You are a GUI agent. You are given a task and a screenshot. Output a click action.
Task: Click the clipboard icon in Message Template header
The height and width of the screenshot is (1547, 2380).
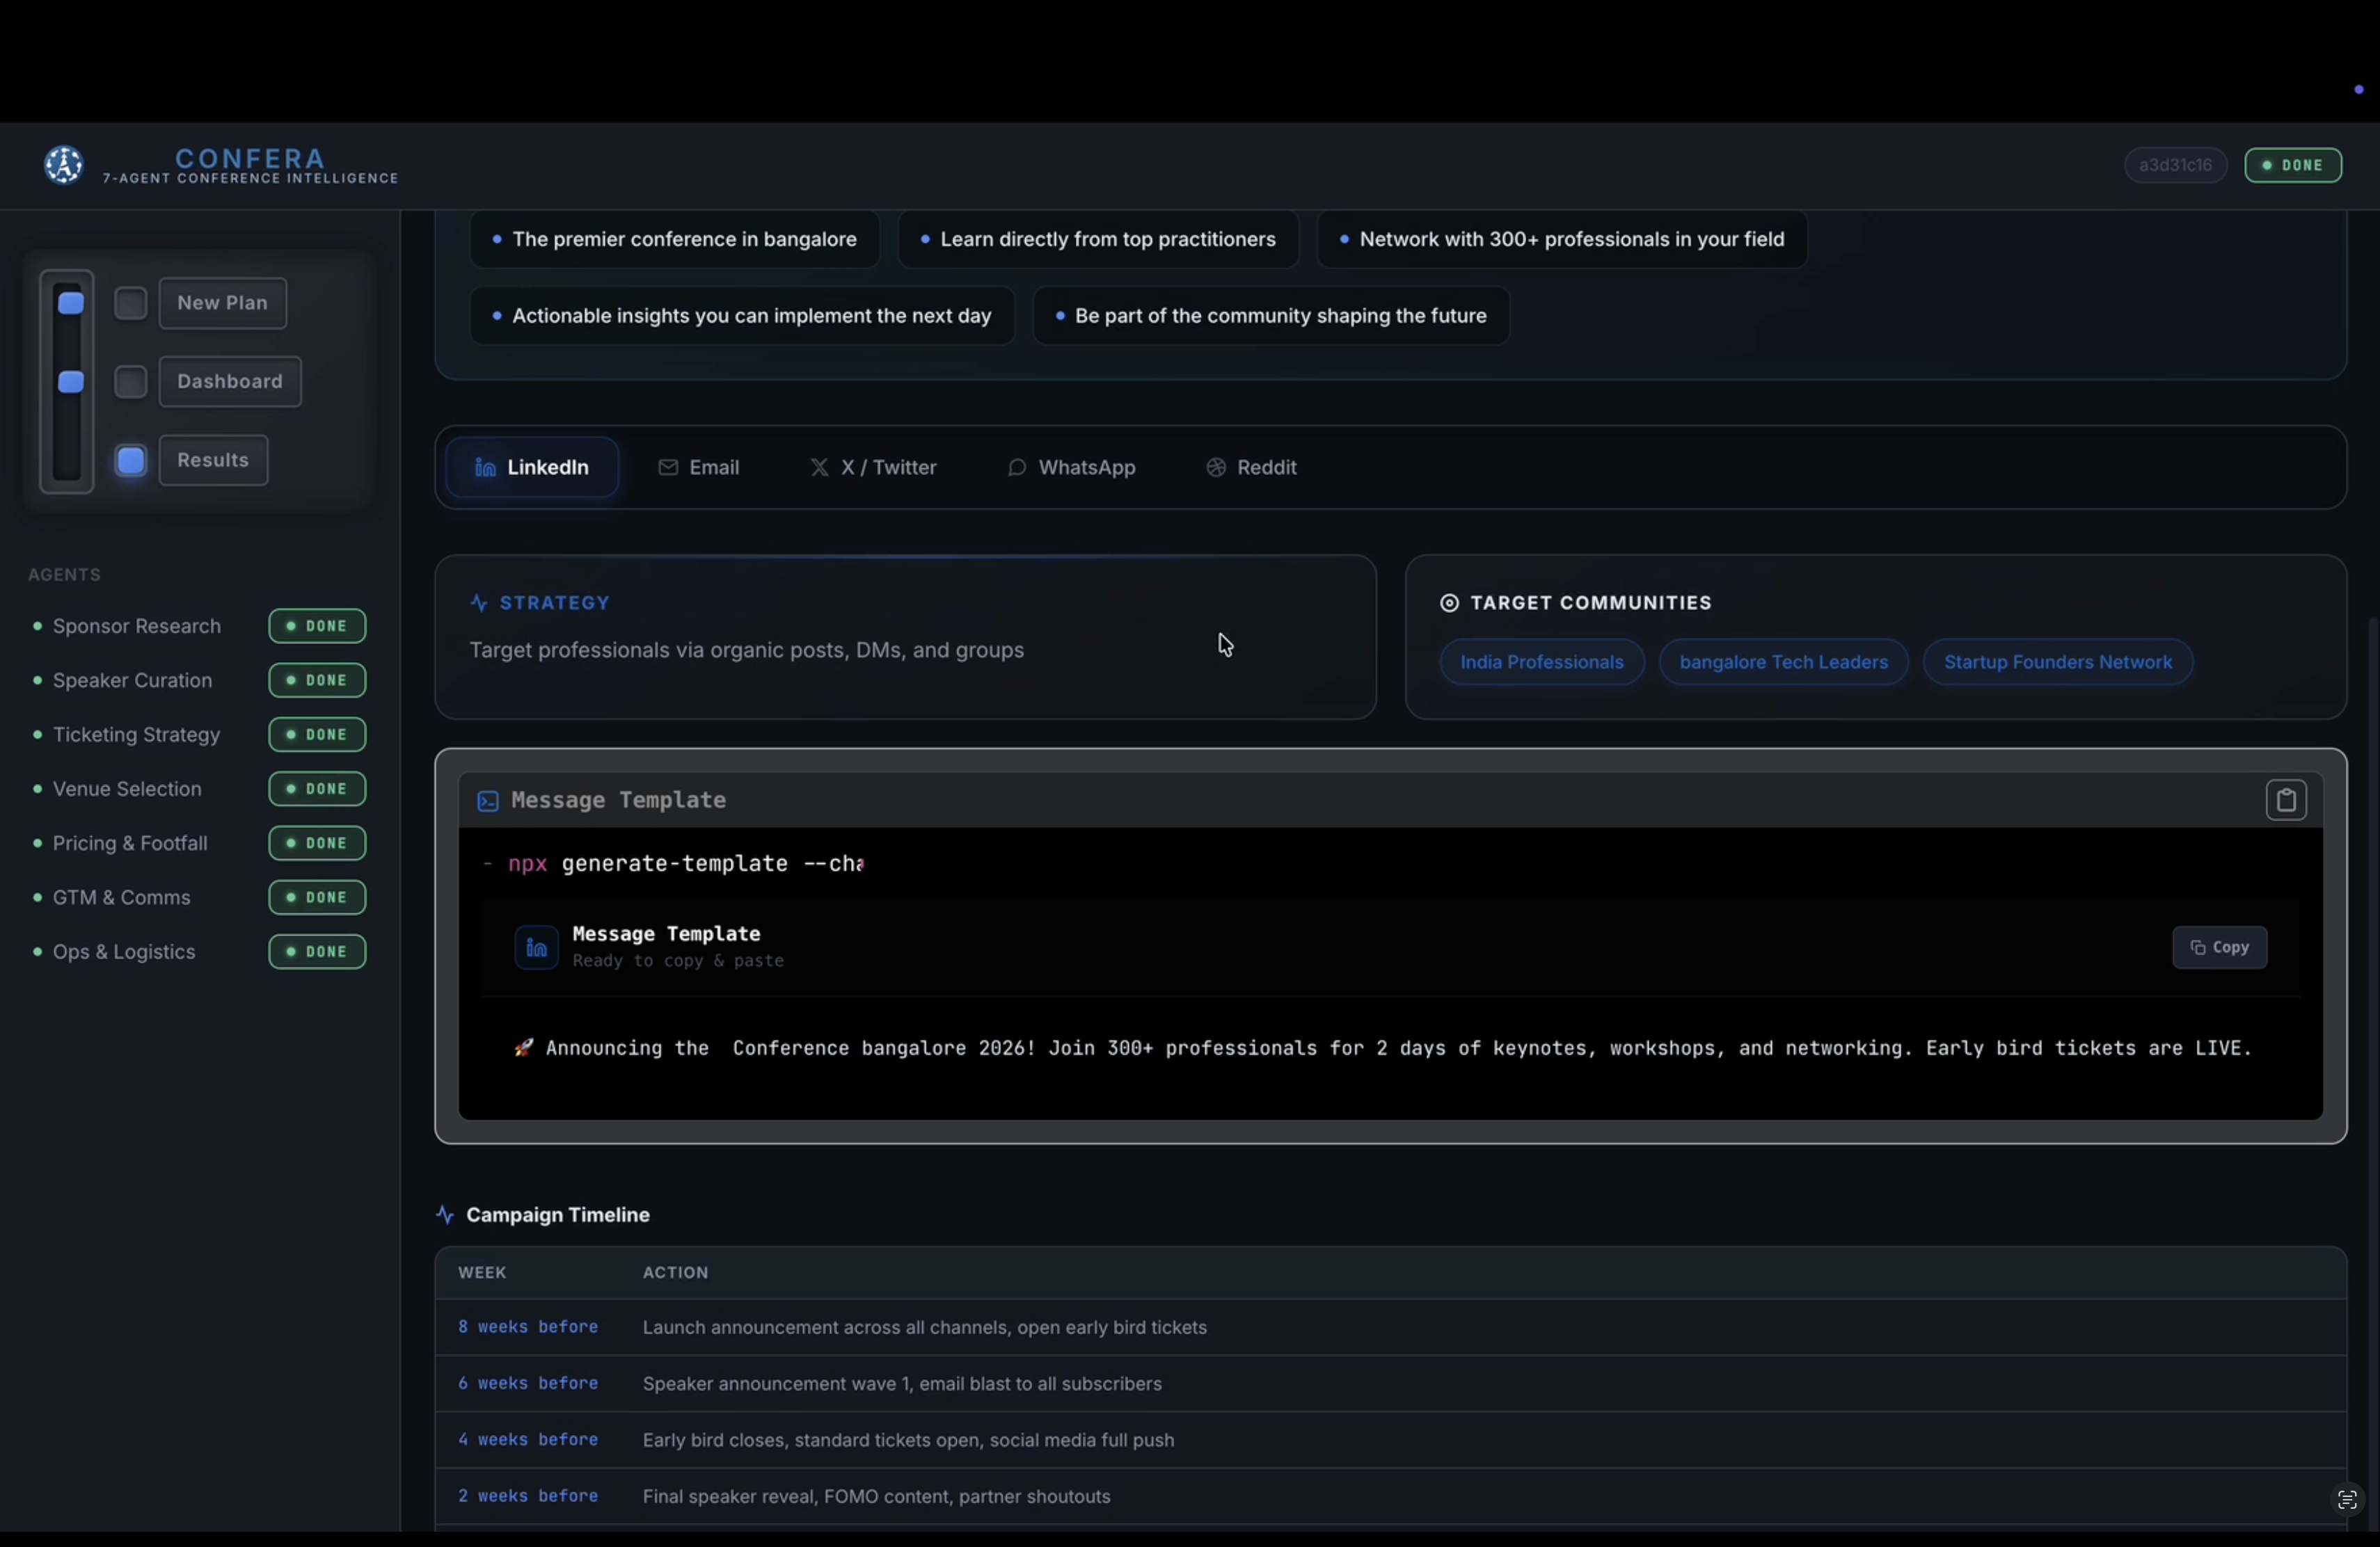tap(2286, 801)
